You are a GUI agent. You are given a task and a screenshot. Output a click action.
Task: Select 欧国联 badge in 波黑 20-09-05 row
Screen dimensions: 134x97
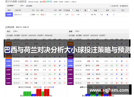70,66
